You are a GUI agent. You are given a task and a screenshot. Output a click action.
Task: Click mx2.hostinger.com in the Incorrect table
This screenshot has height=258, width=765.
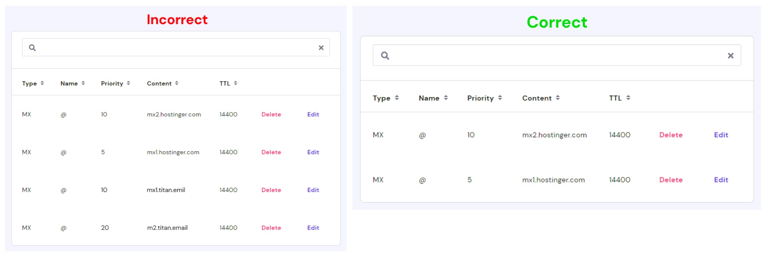[174, 114]
